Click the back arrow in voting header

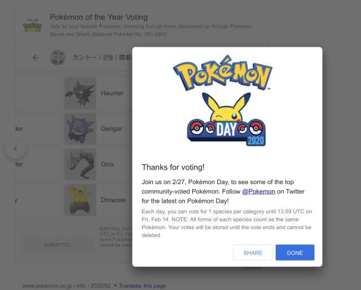[x=36, y=57]
